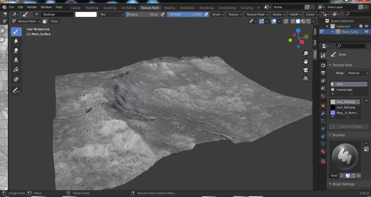Open the Brush settings popover
Viewport: 371px width, 197px height.
tap(218, 14)
